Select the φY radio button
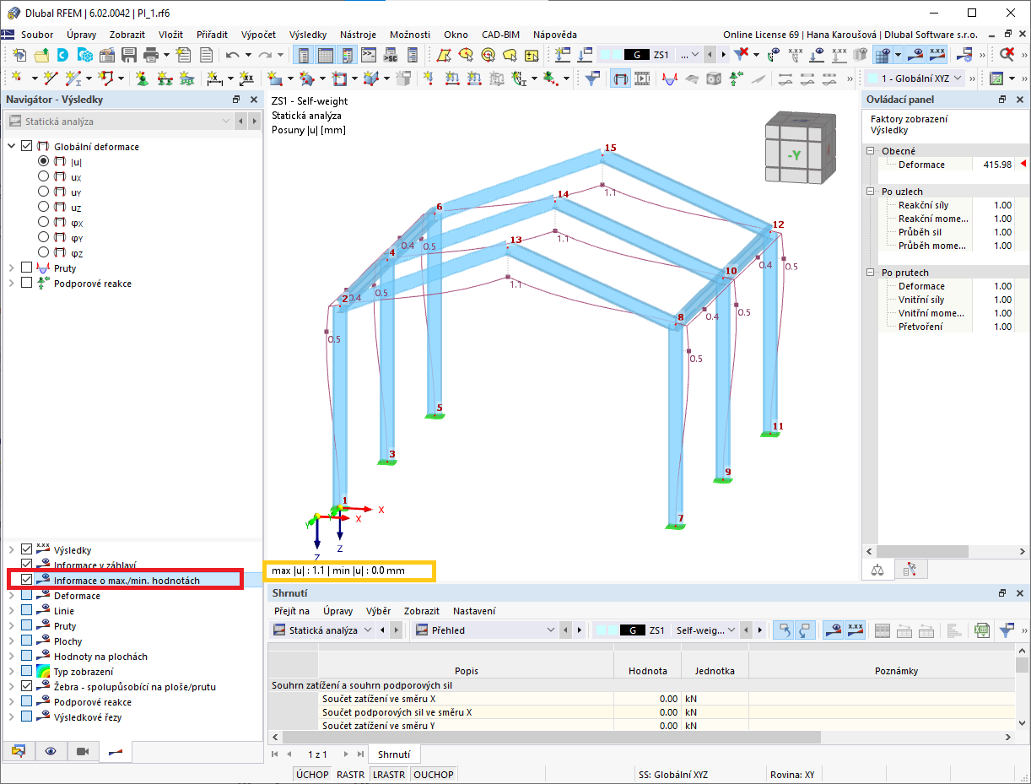 click(44, 237)
